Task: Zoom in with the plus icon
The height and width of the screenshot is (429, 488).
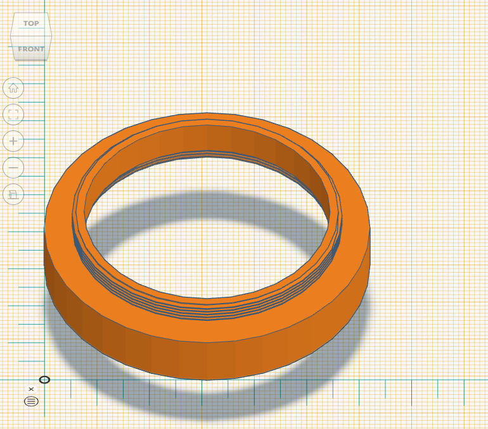Action: pyautogui.click(x=13, y=141)
